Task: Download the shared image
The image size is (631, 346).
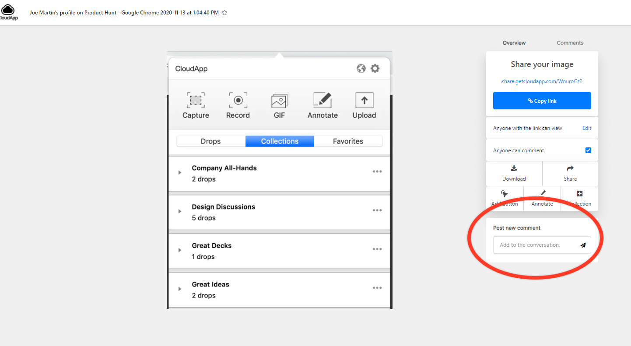Action: (x=514, y=174)
